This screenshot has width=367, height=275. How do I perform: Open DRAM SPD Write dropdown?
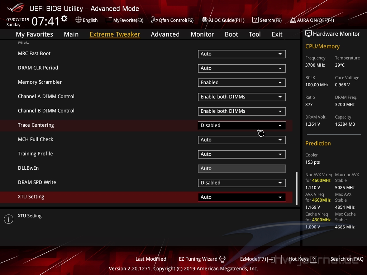(242, 183)
